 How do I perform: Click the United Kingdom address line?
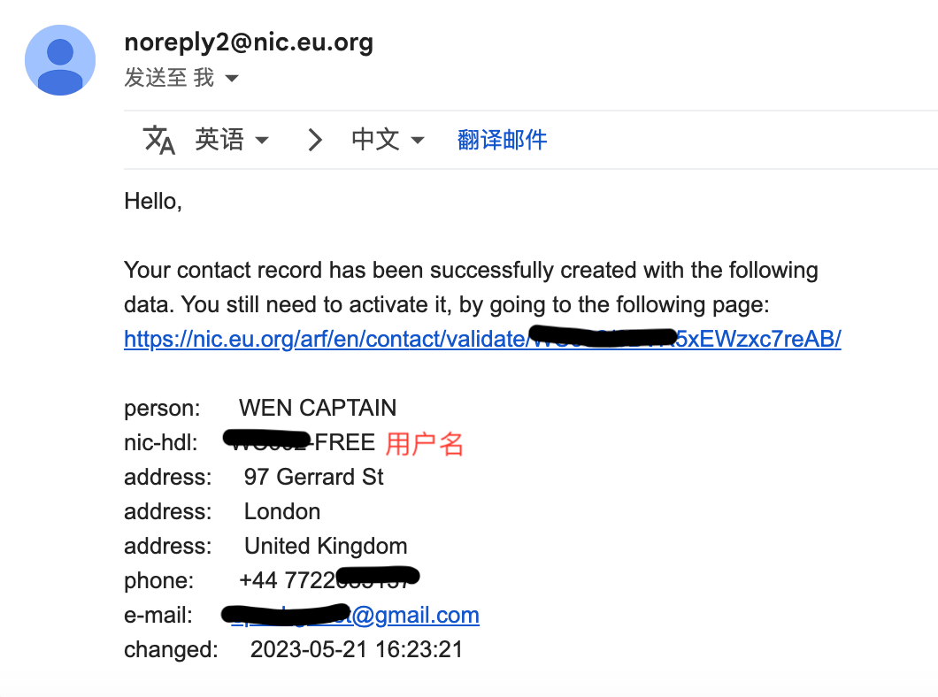(x=326, y=546)
